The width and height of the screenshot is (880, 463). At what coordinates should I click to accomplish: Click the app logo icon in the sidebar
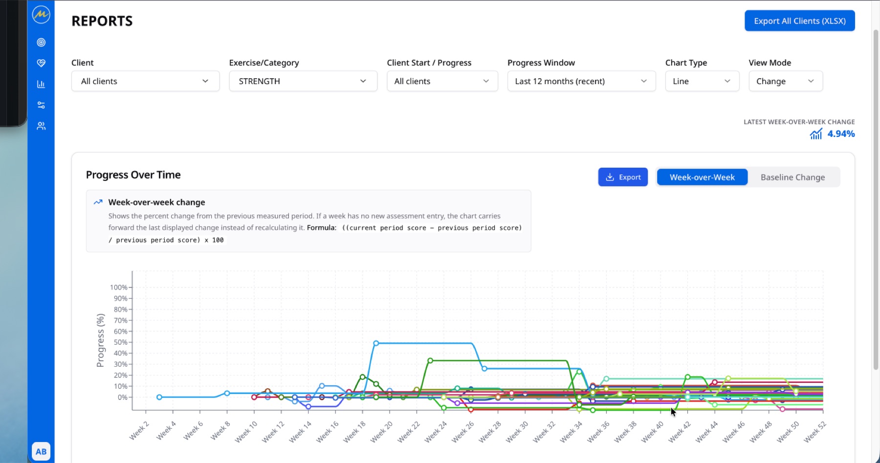41,15
